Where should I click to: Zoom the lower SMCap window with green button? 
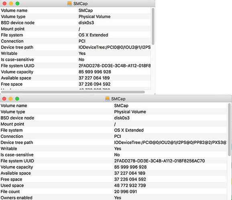point(17,99)
